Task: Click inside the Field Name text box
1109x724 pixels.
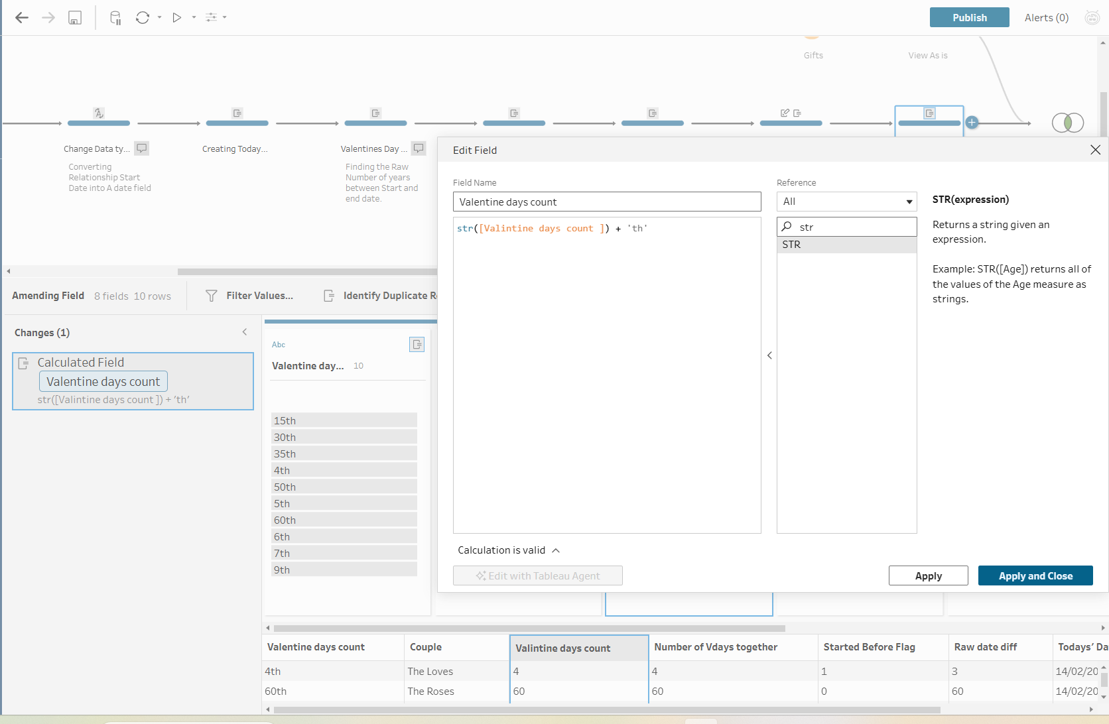Action: (606, 202)
